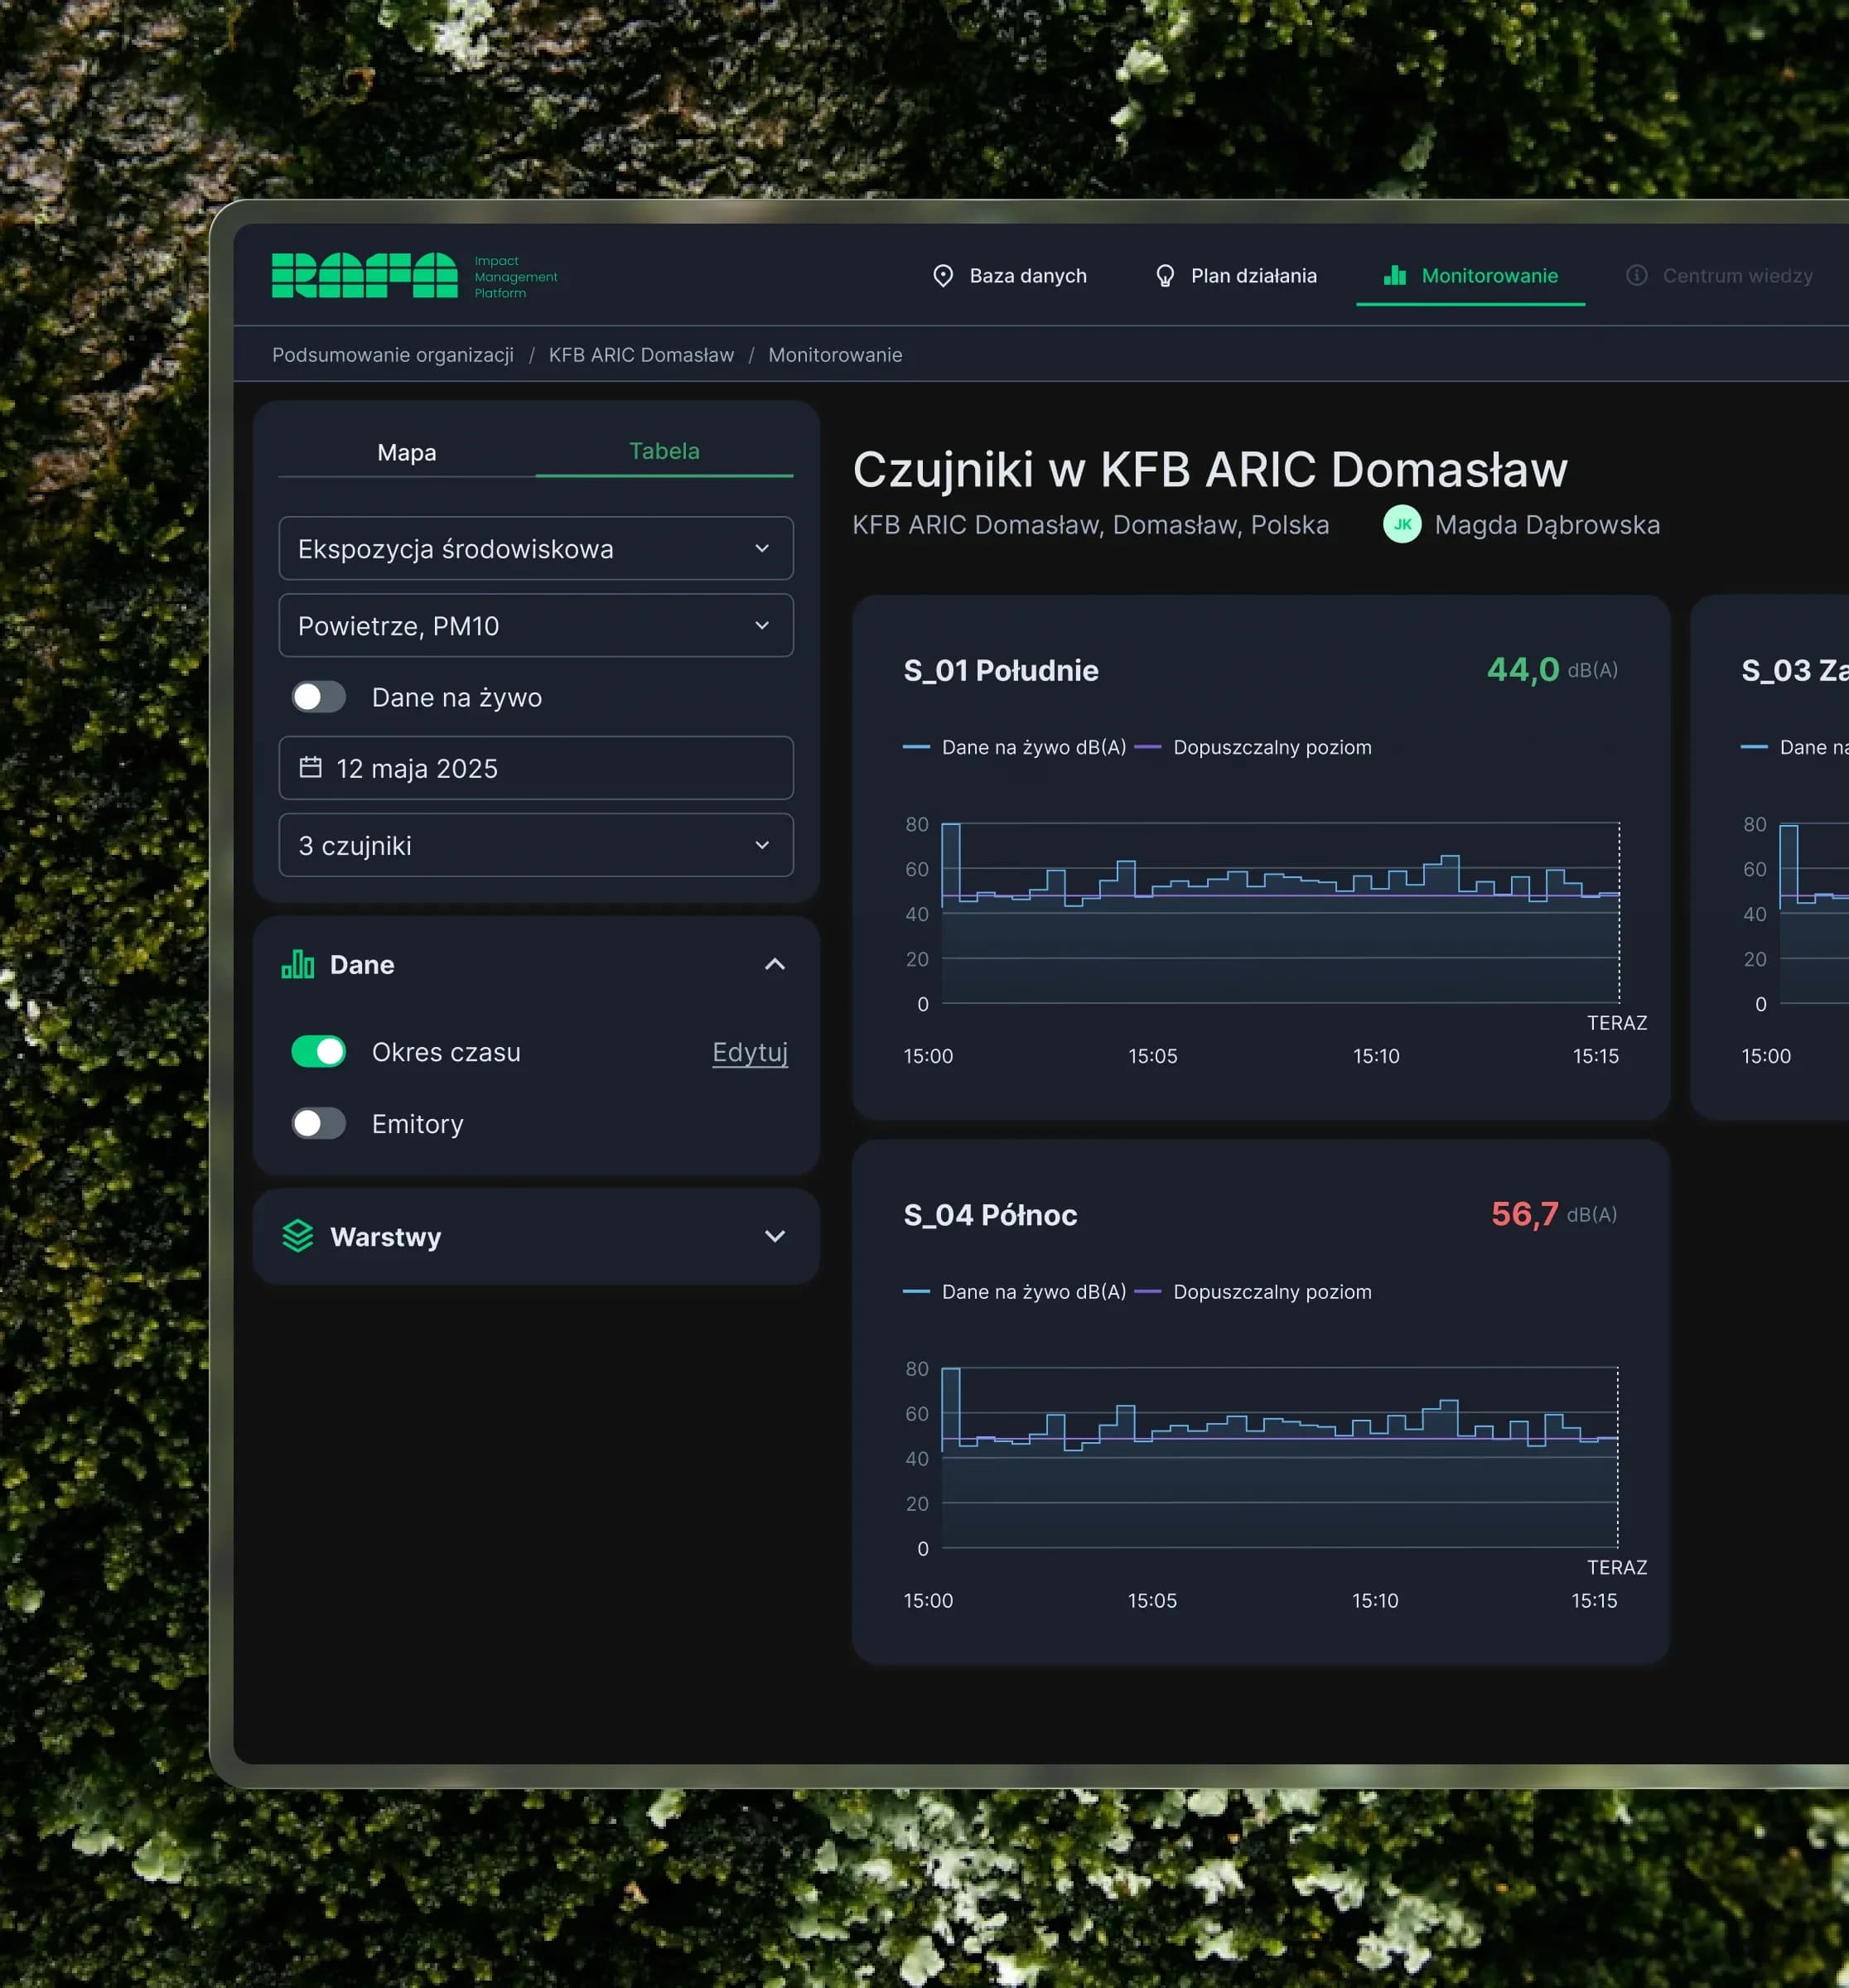1849x1988 pixels.
Task: Click the Dane chart icon
Action: point(298,964)
